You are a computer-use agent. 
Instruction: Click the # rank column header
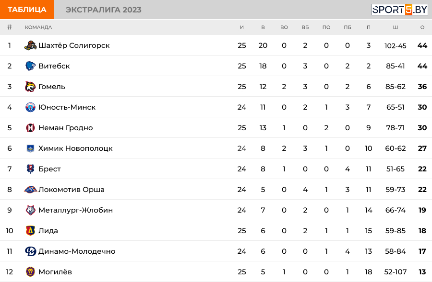pos(10,27)
